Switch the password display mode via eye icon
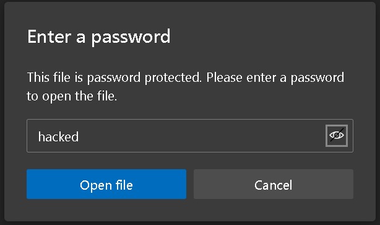The image size is (380, 225). tap(337, 136)
